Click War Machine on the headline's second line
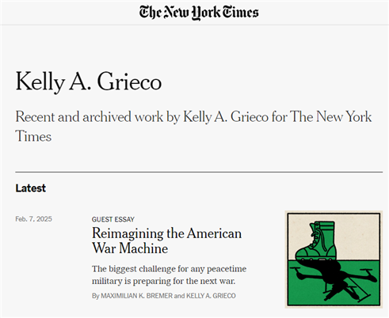This screenshot has height=318, width=389. tap(130, 248)
